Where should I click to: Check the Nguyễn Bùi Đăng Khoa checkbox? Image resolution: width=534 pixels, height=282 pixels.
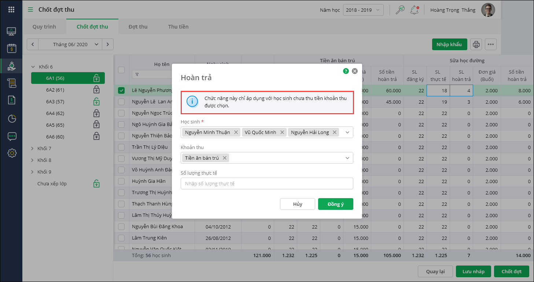[x=121, y=227]
